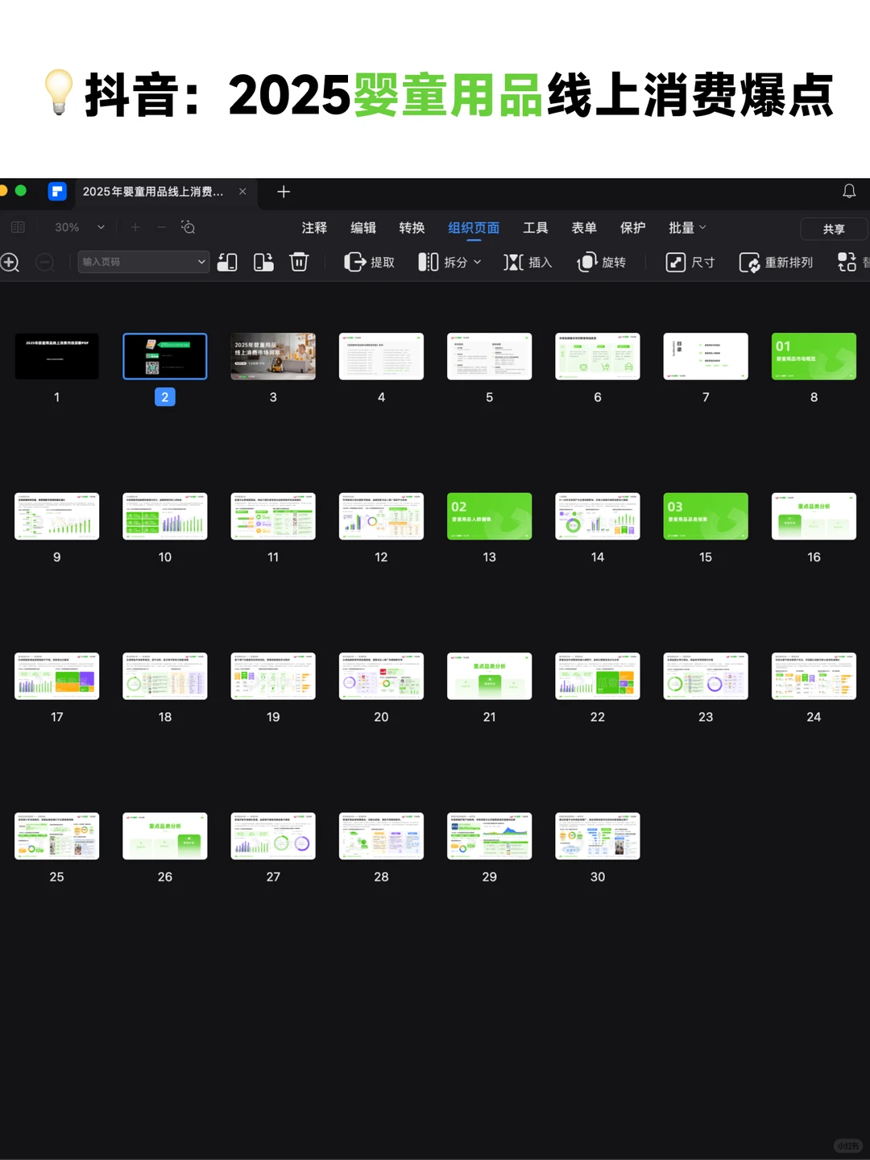This screenshot has width=870, height=1160.
Task: Select page 30 thumbnail
Action: (x=598, y=836)
